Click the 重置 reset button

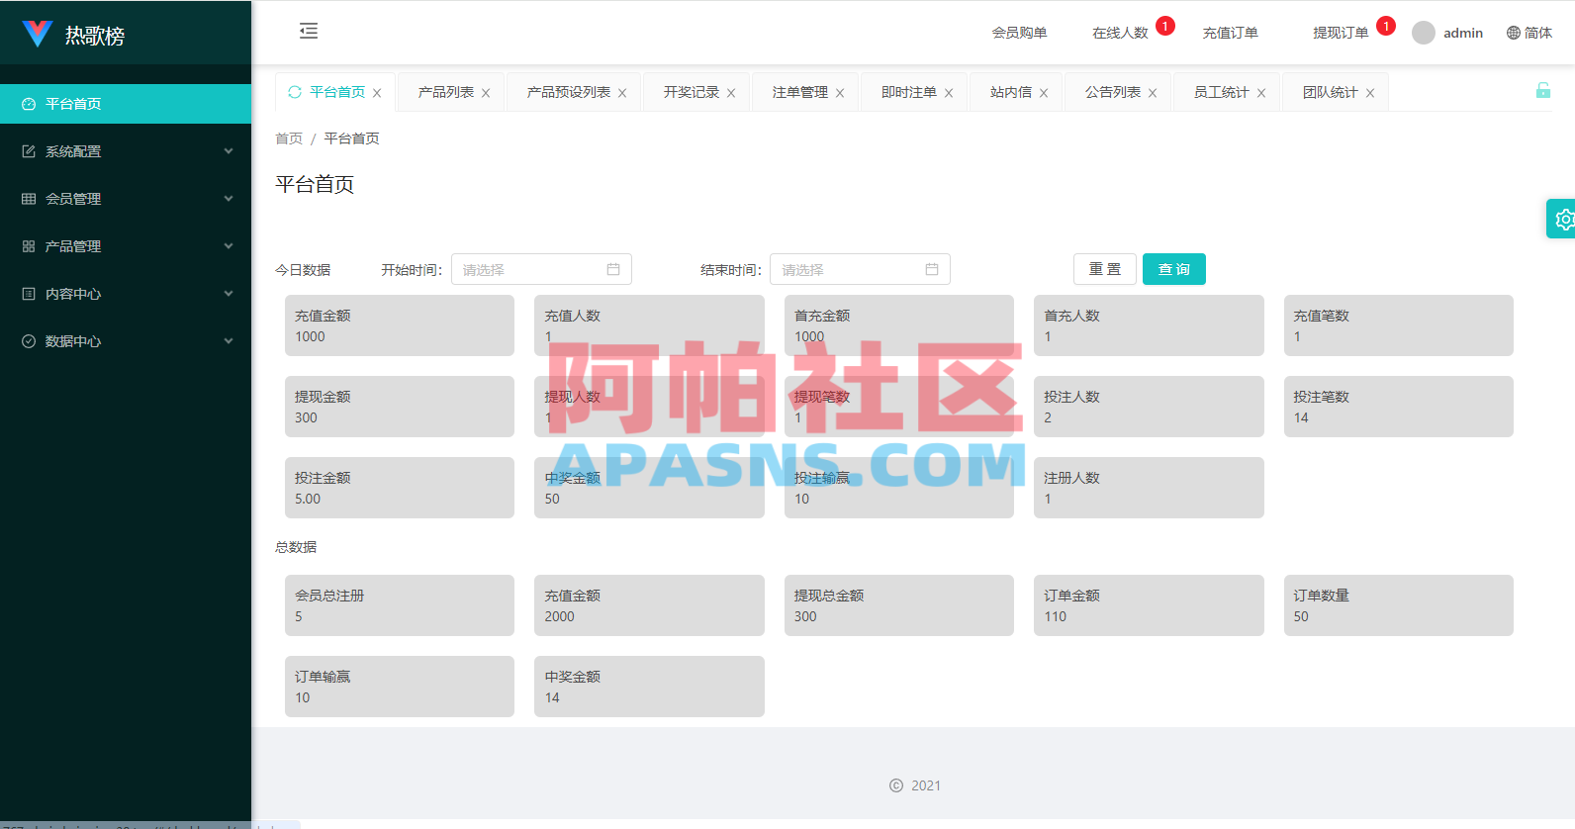click(1105, 269)
